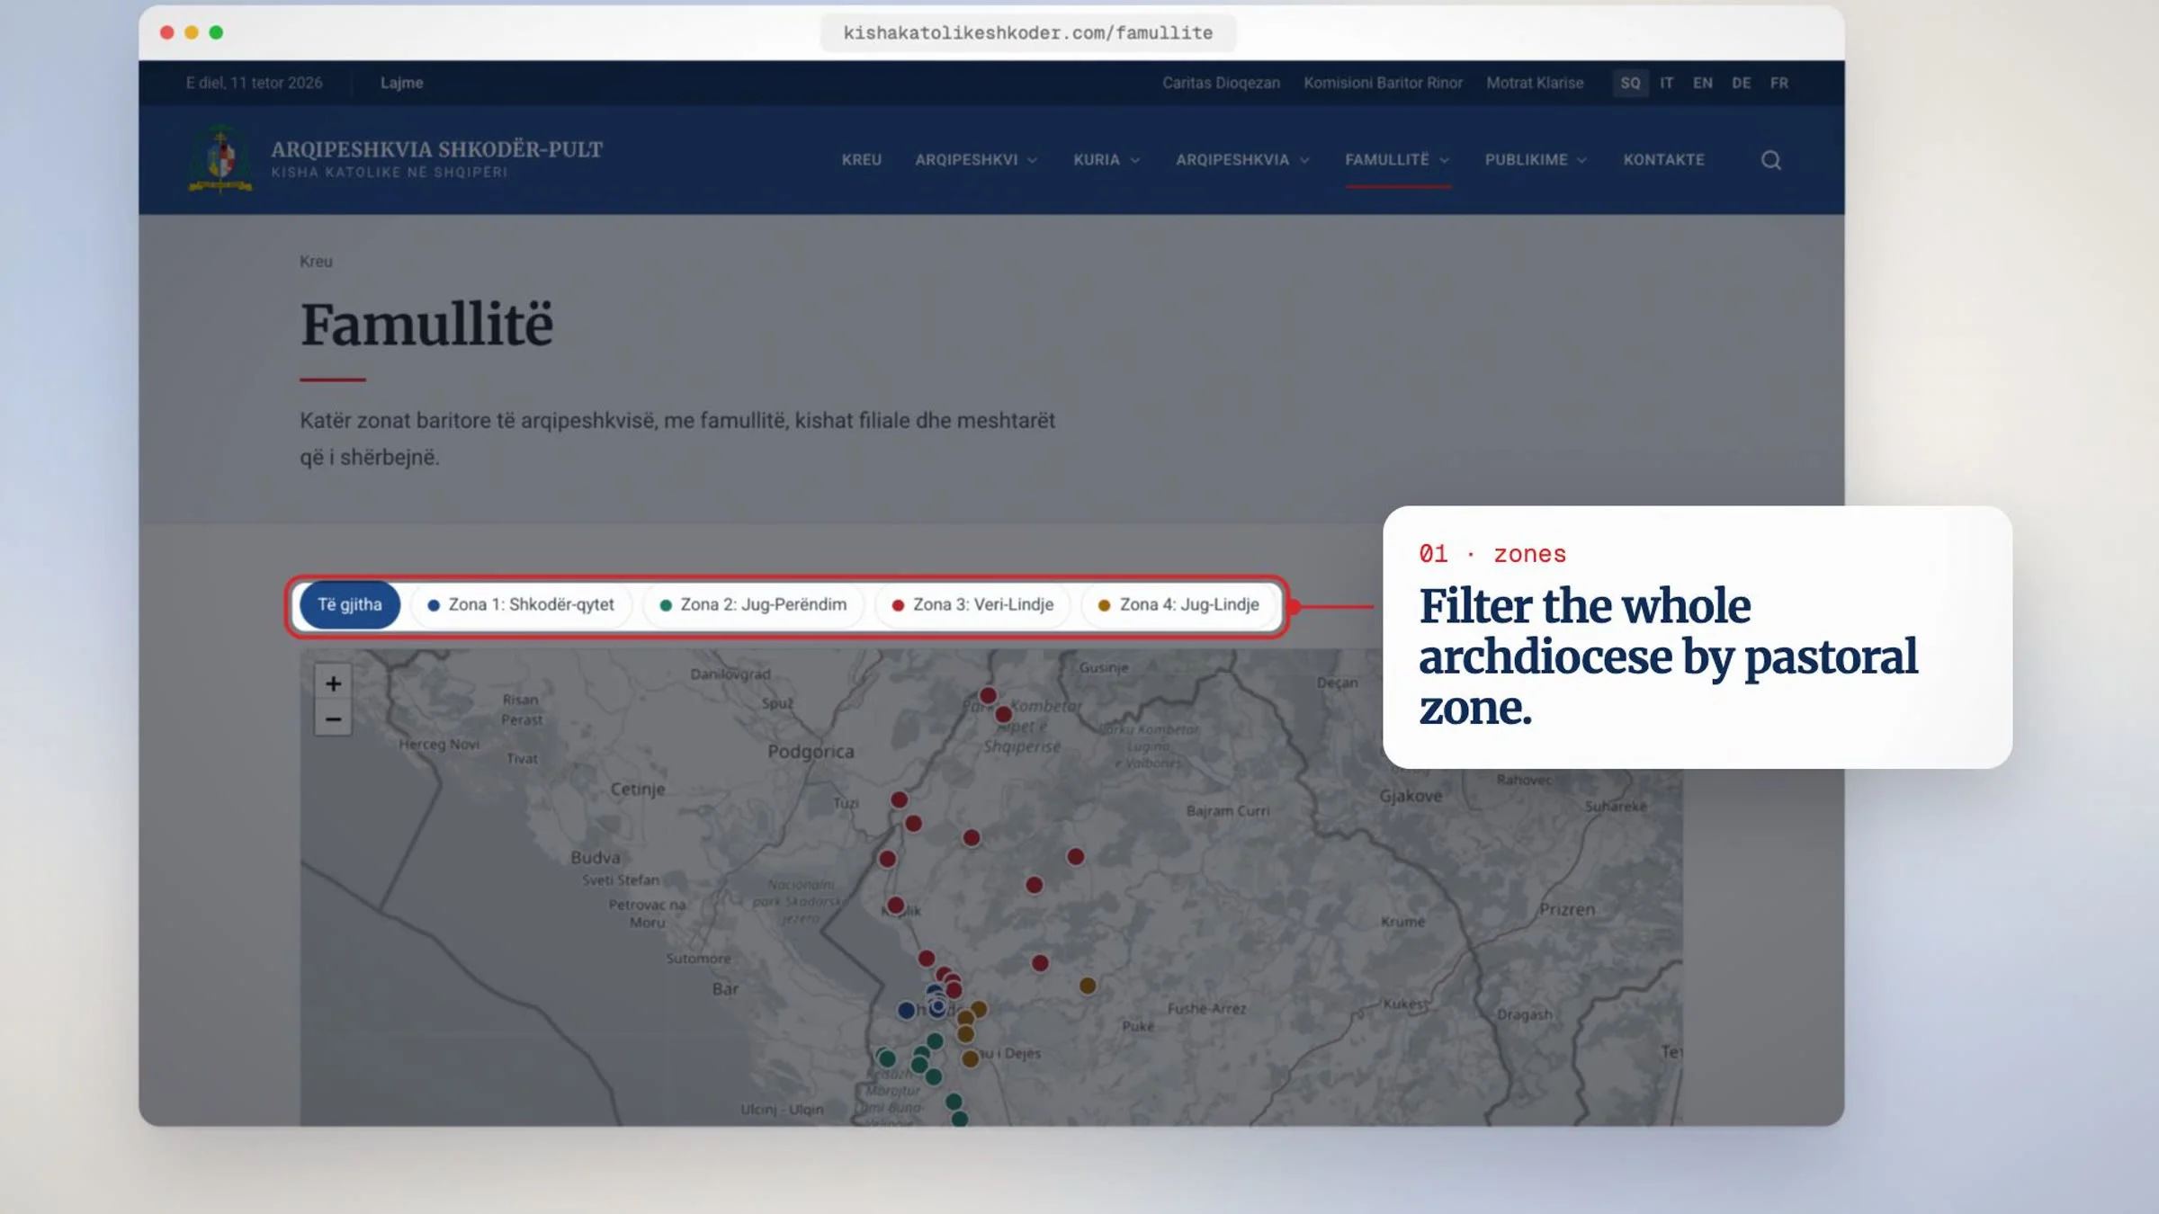This screenshot has height=1214, width=2159.
Task: Click the E diel, 11 tetor 2026 date
Action: (x=254, y=83)
